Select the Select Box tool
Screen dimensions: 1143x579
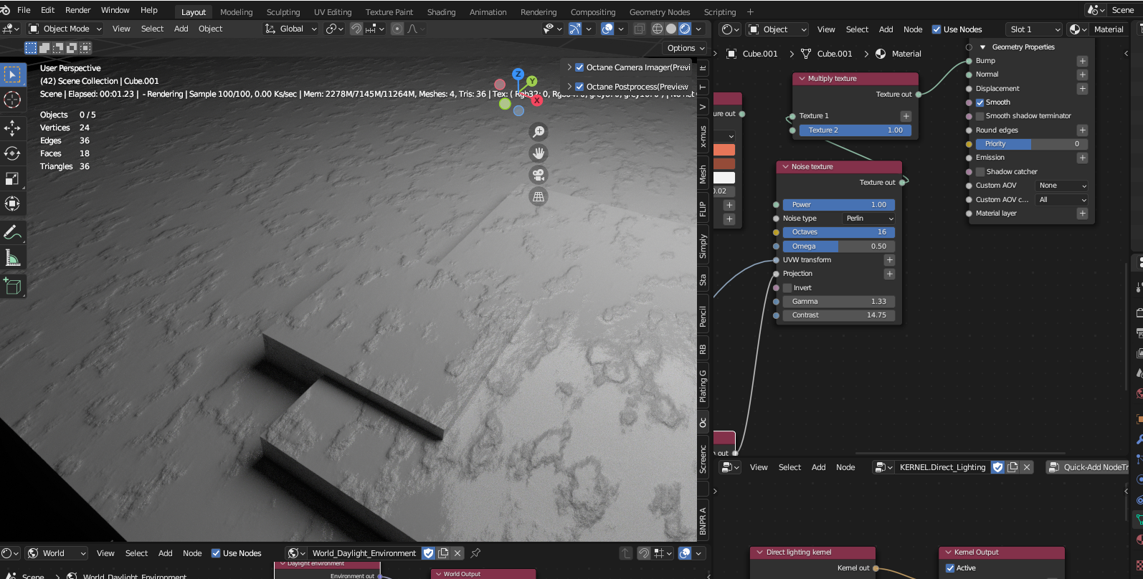(x=13, y=75)
